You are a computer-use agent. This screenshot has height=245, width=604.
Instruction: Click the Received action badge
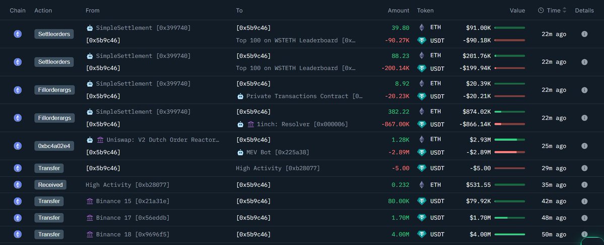click(50, 185)
